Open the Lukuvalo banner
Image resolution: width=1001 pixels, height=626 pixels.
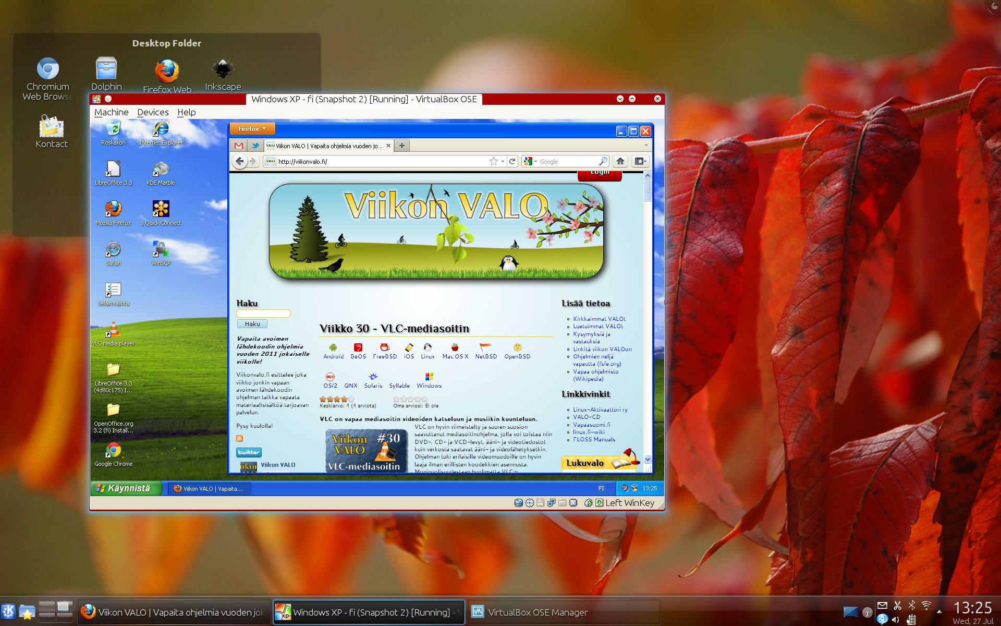pyautogui.click(x=600, y=462)
